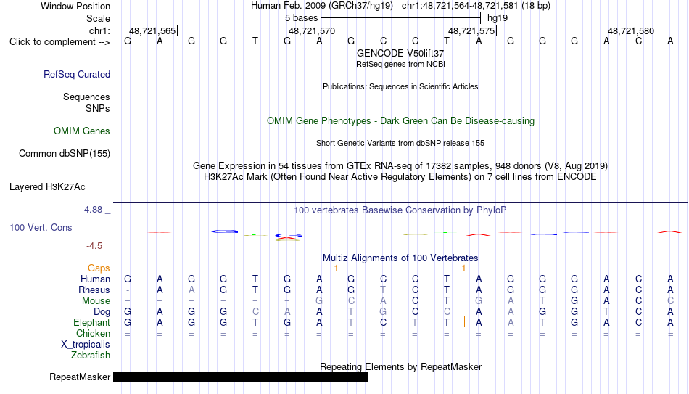Open the Common dbSNP(155) track label
689x394 pixels.
(65, 154)
